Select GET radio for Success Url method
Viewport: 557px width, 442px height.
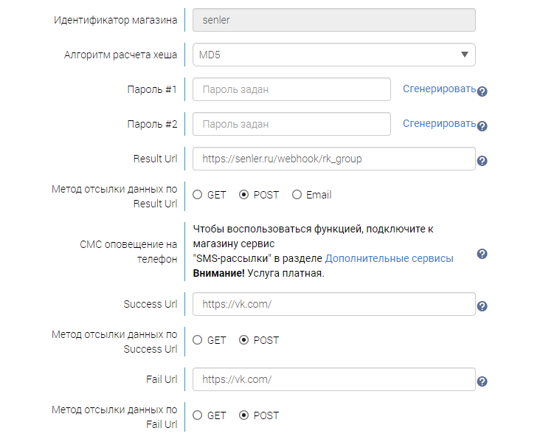point(198,340)
